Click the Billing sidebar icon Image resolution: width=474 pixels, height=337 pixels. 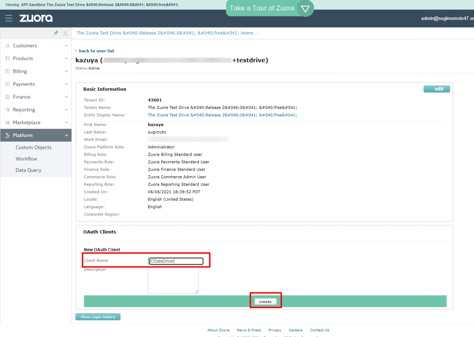point(7,72)
